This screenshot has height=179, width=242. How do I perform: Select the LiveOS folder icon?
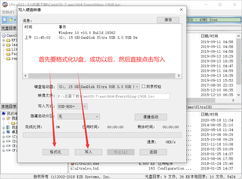pos(8,49)
